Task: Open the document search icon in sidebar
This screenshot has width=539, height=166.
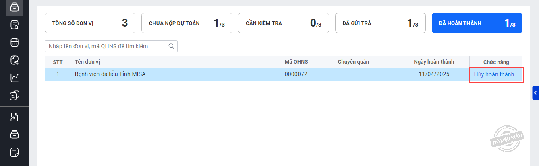Action: coord(15,25)
